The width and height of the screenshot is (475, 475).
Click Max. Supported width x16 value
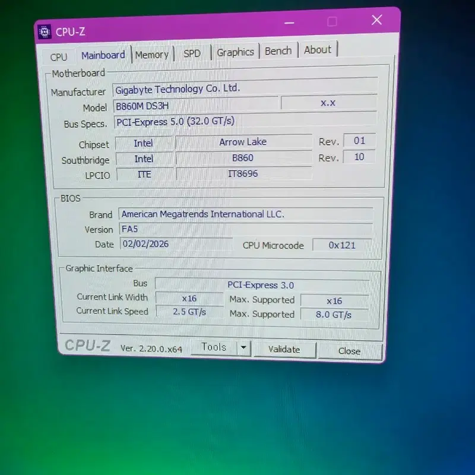(334, 301)
